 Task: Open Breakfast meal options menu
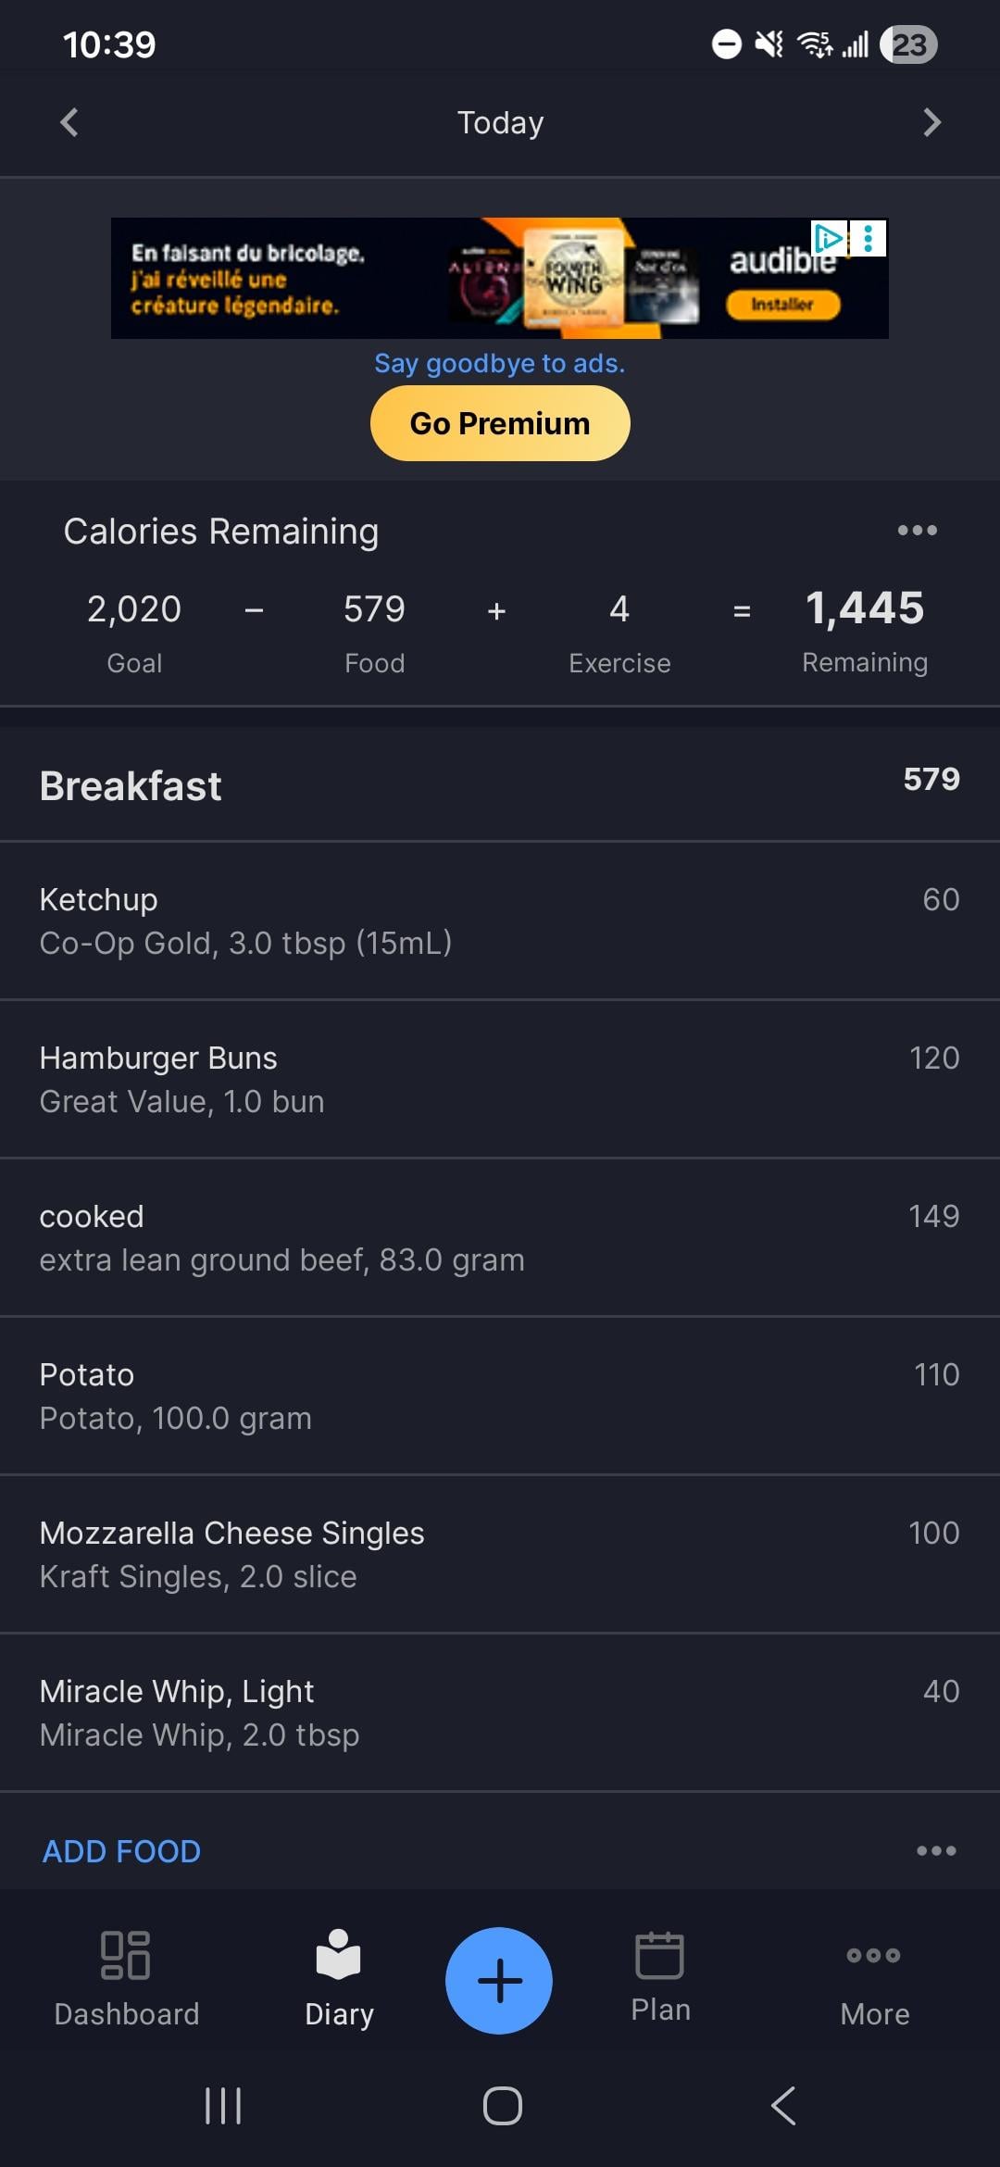935,1850
